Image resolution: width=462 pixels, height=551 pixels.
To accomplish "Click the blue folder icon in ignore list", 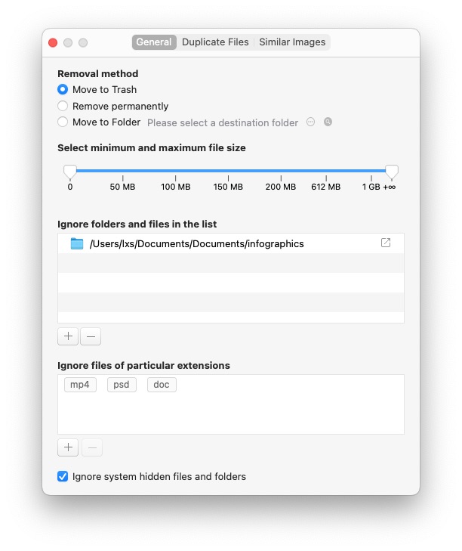I will pos(77,243).
